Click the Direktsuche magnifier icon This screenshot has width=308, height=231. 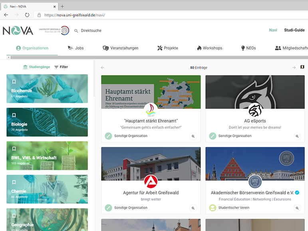76,31
